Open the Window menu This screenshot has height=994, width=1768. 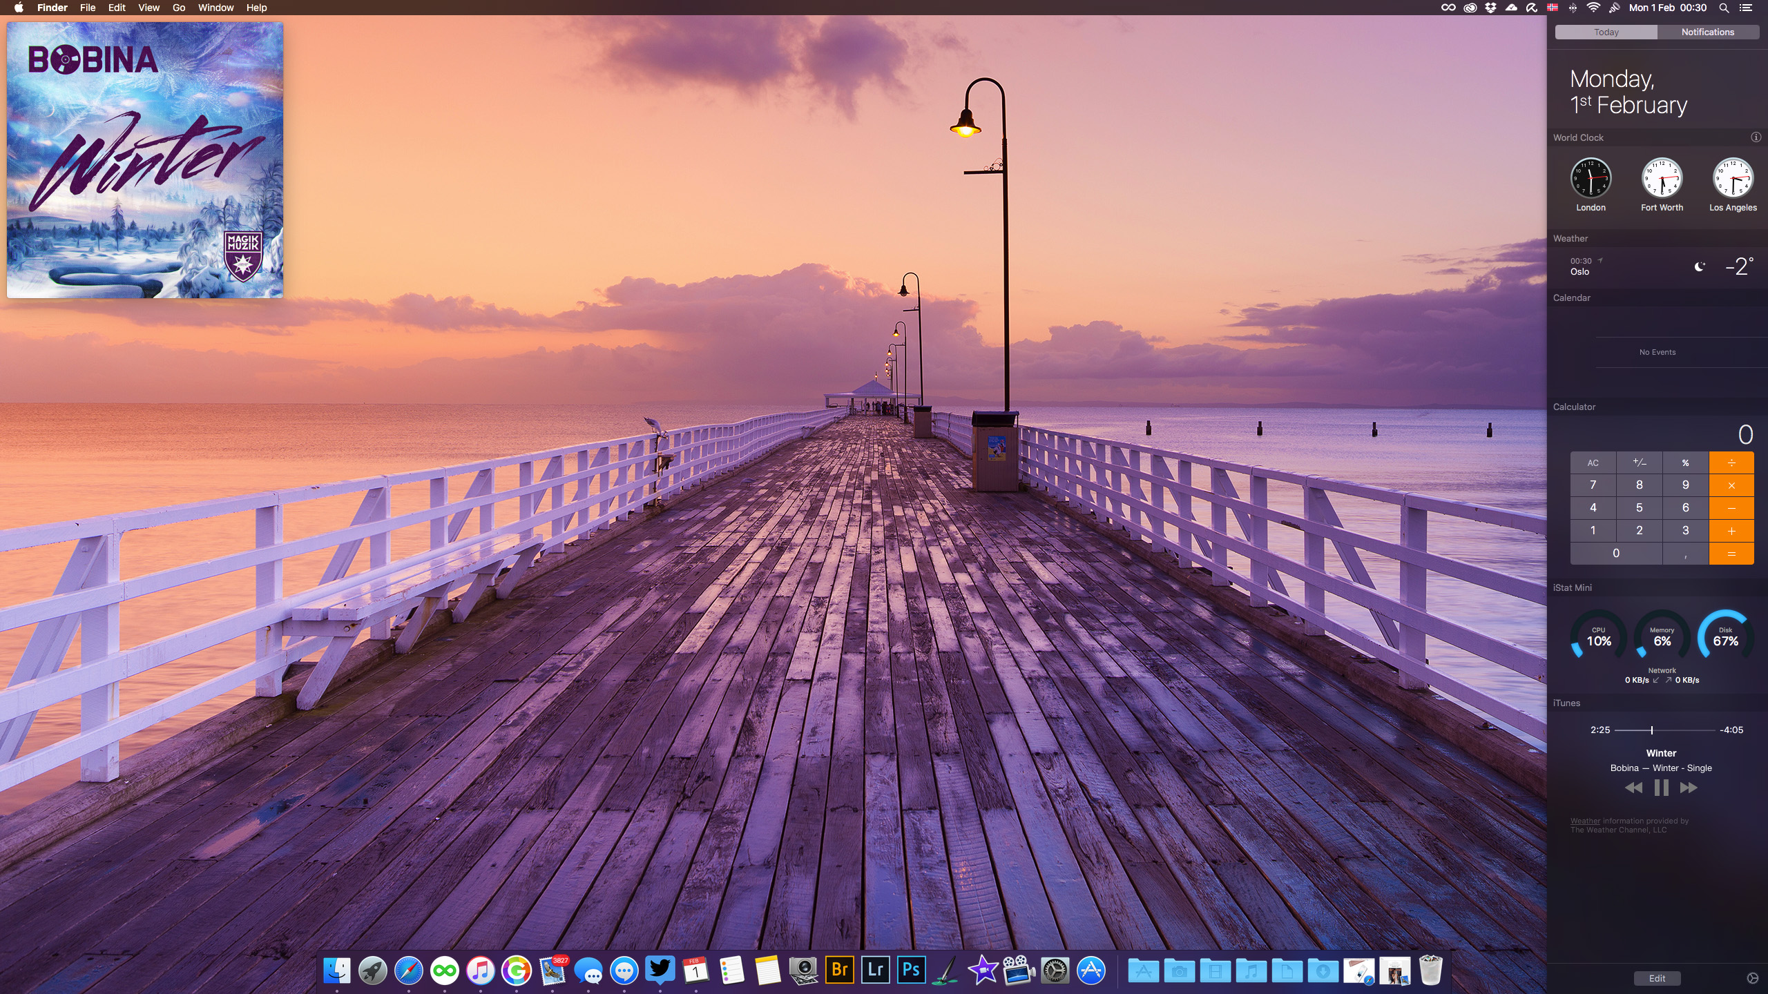(215, 8)
